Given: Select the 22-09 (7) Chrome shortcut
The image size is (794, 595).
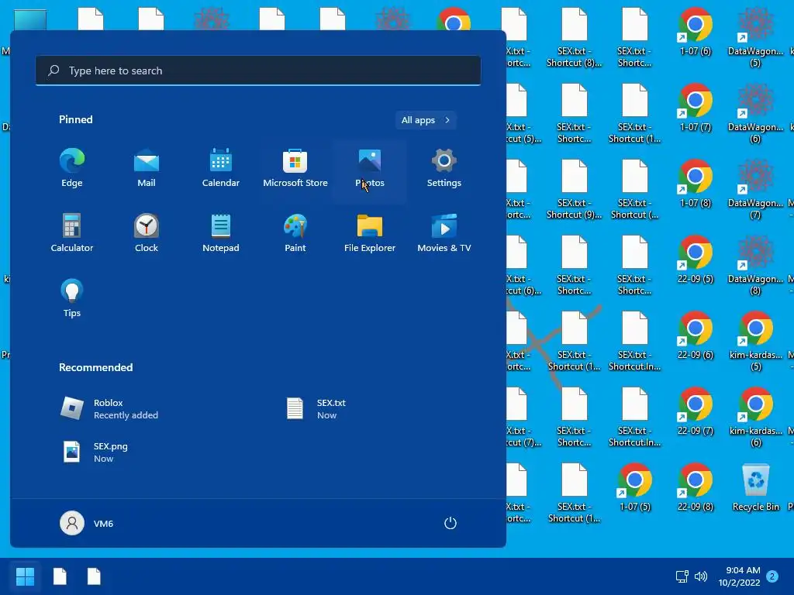Looking at the screenshot, I should coord(696,411).
